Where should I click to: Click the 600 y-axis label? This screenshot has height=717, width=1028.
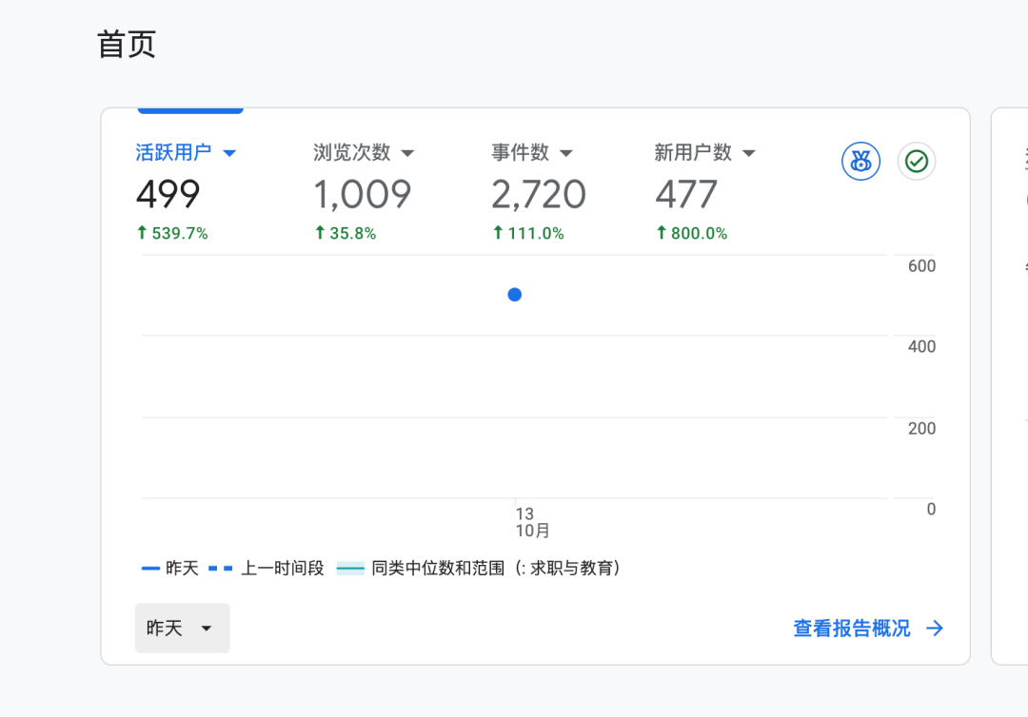point(921,266)
